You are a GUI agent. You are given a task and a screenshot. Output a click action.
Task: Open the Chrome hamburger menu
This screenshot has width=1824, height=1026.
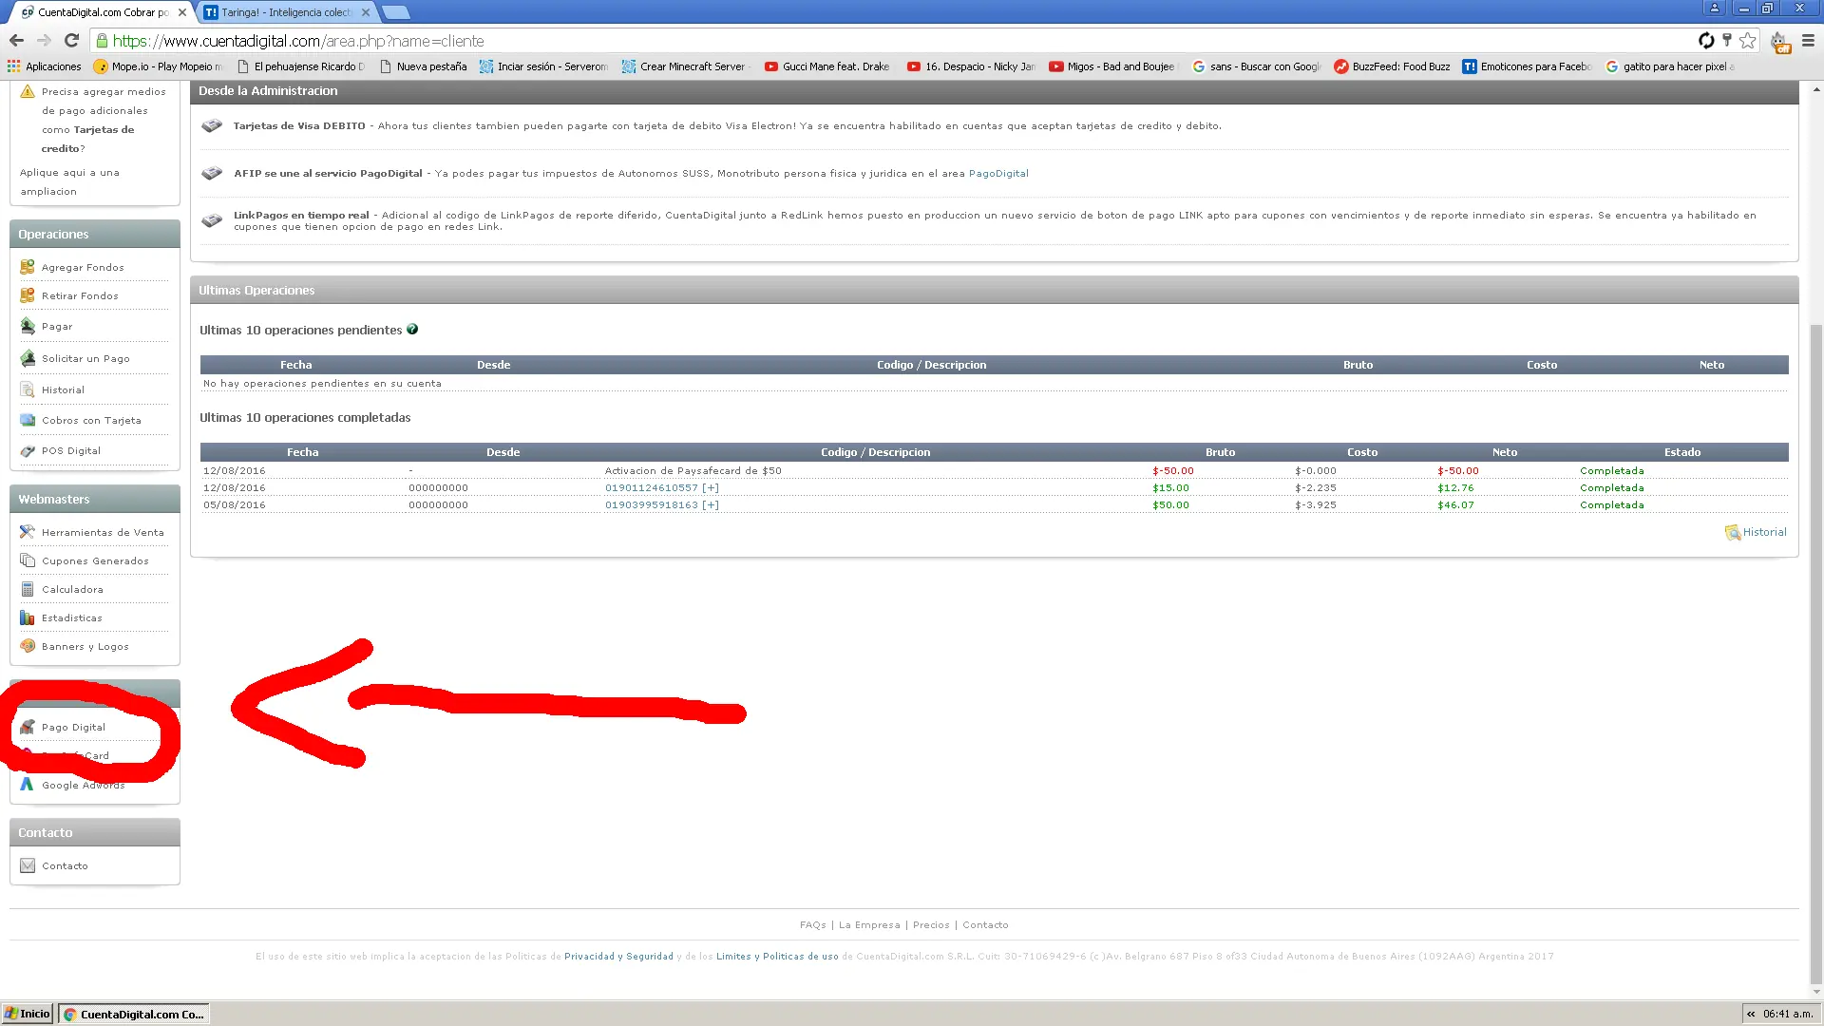click(1808, 41)
